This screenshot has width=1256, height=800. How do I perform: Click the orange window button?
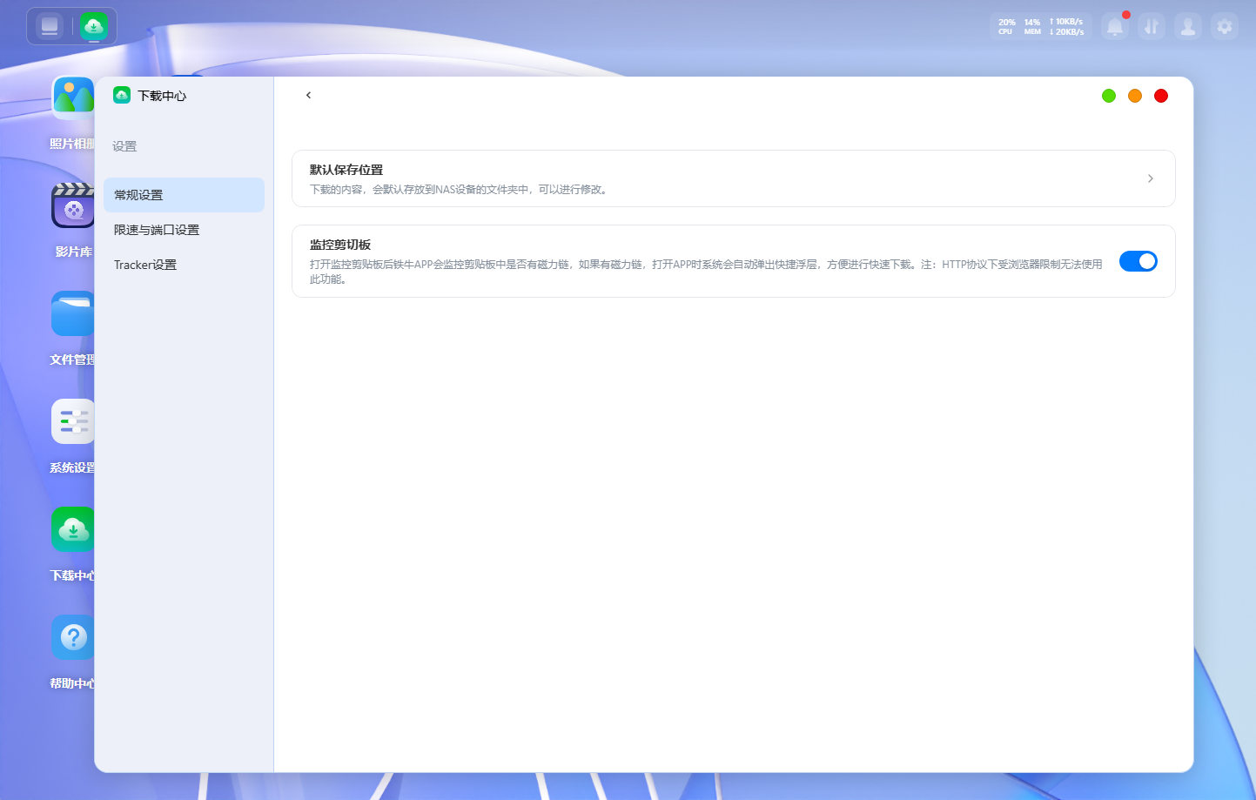1135,96
